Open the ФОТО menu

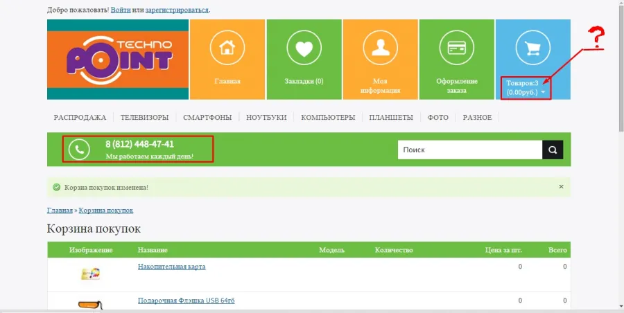[x=437, y=117]
